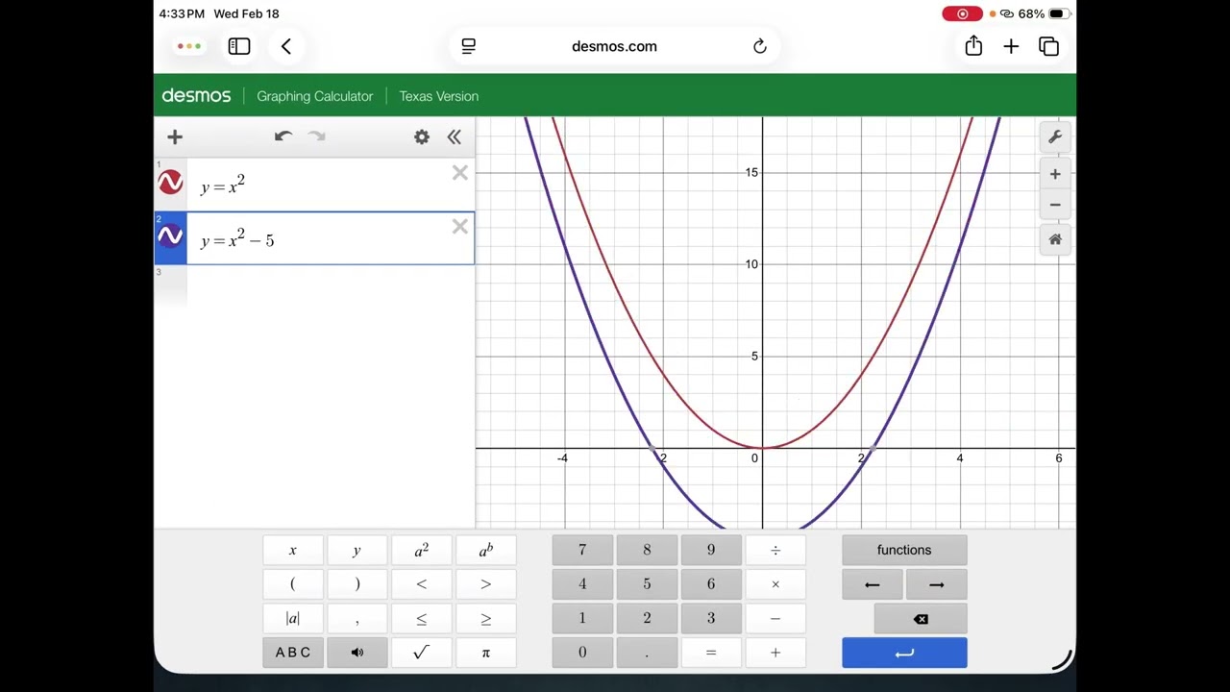Tap the greater than or equal key
Image resolution: width=1230 pixels, height=692 pixels.
coord(485,618)
